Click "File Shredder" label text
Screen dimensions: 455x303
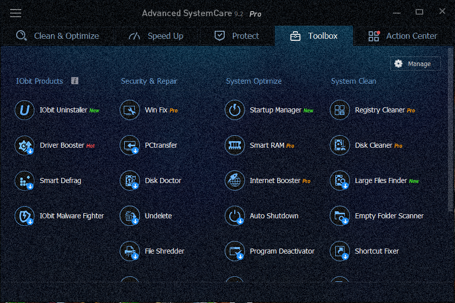pos(165,252)
